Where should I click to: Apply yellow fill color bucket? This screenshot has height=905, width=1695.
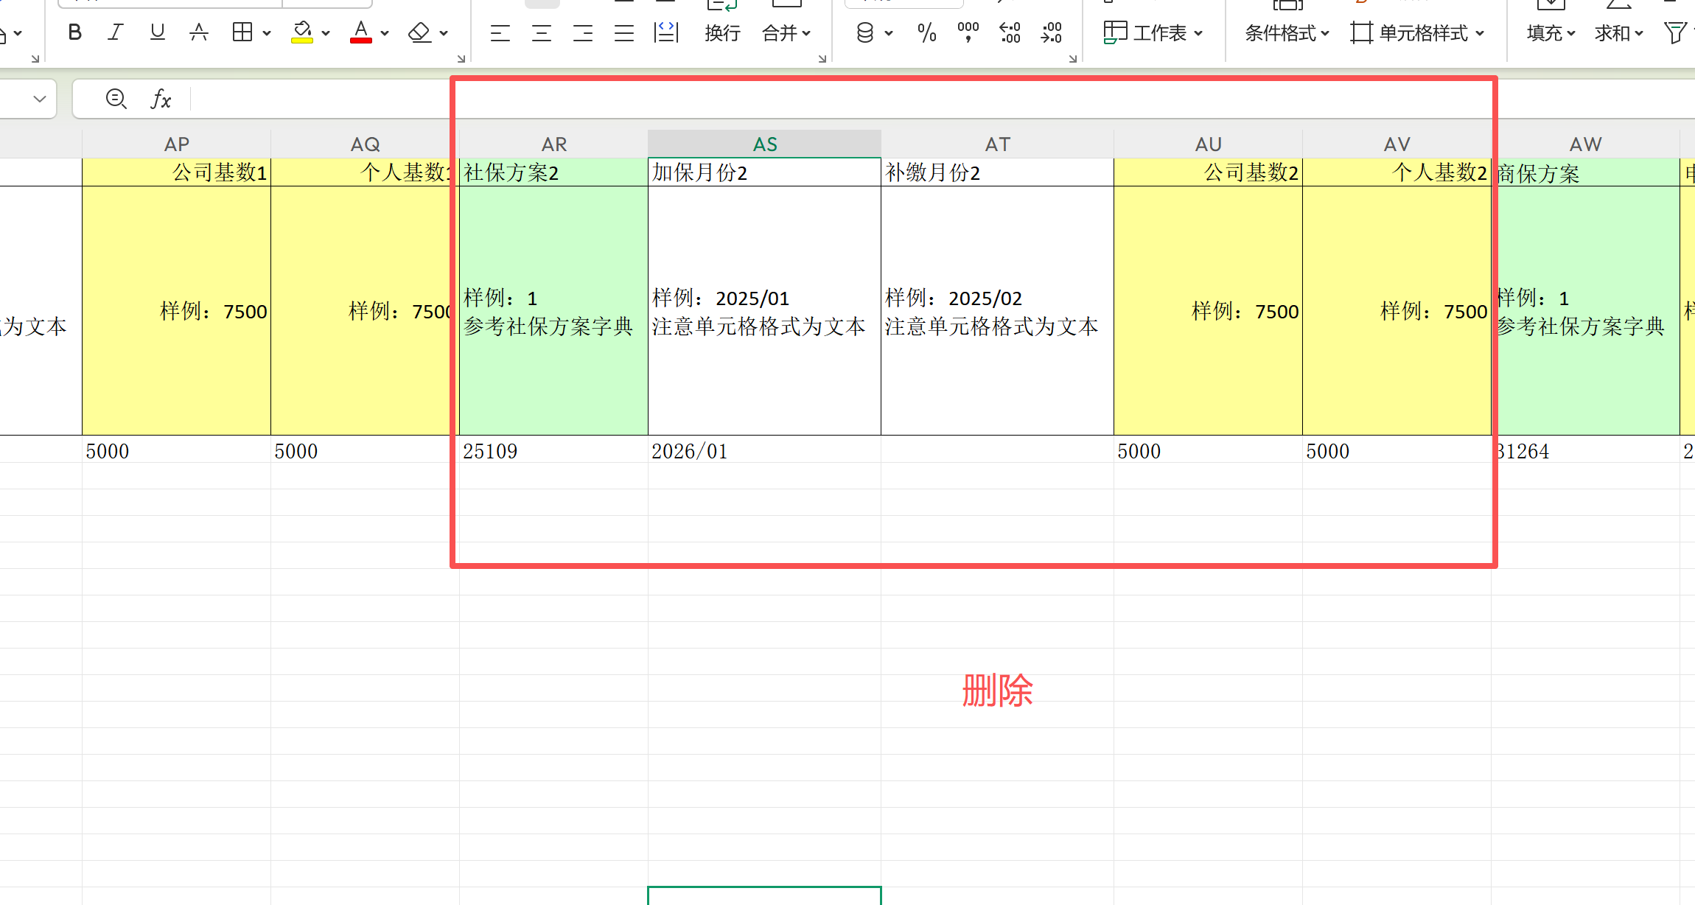click(302, 32)
